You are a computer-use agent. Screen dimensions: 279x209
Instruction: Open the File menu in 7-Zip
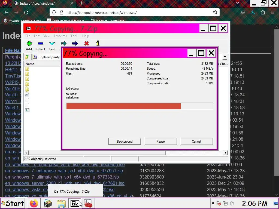tap(28, 36)
